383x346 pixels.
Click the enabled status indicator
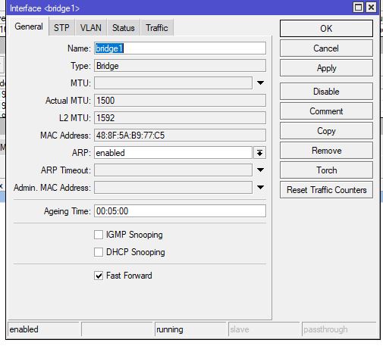(x=43, y=329)
